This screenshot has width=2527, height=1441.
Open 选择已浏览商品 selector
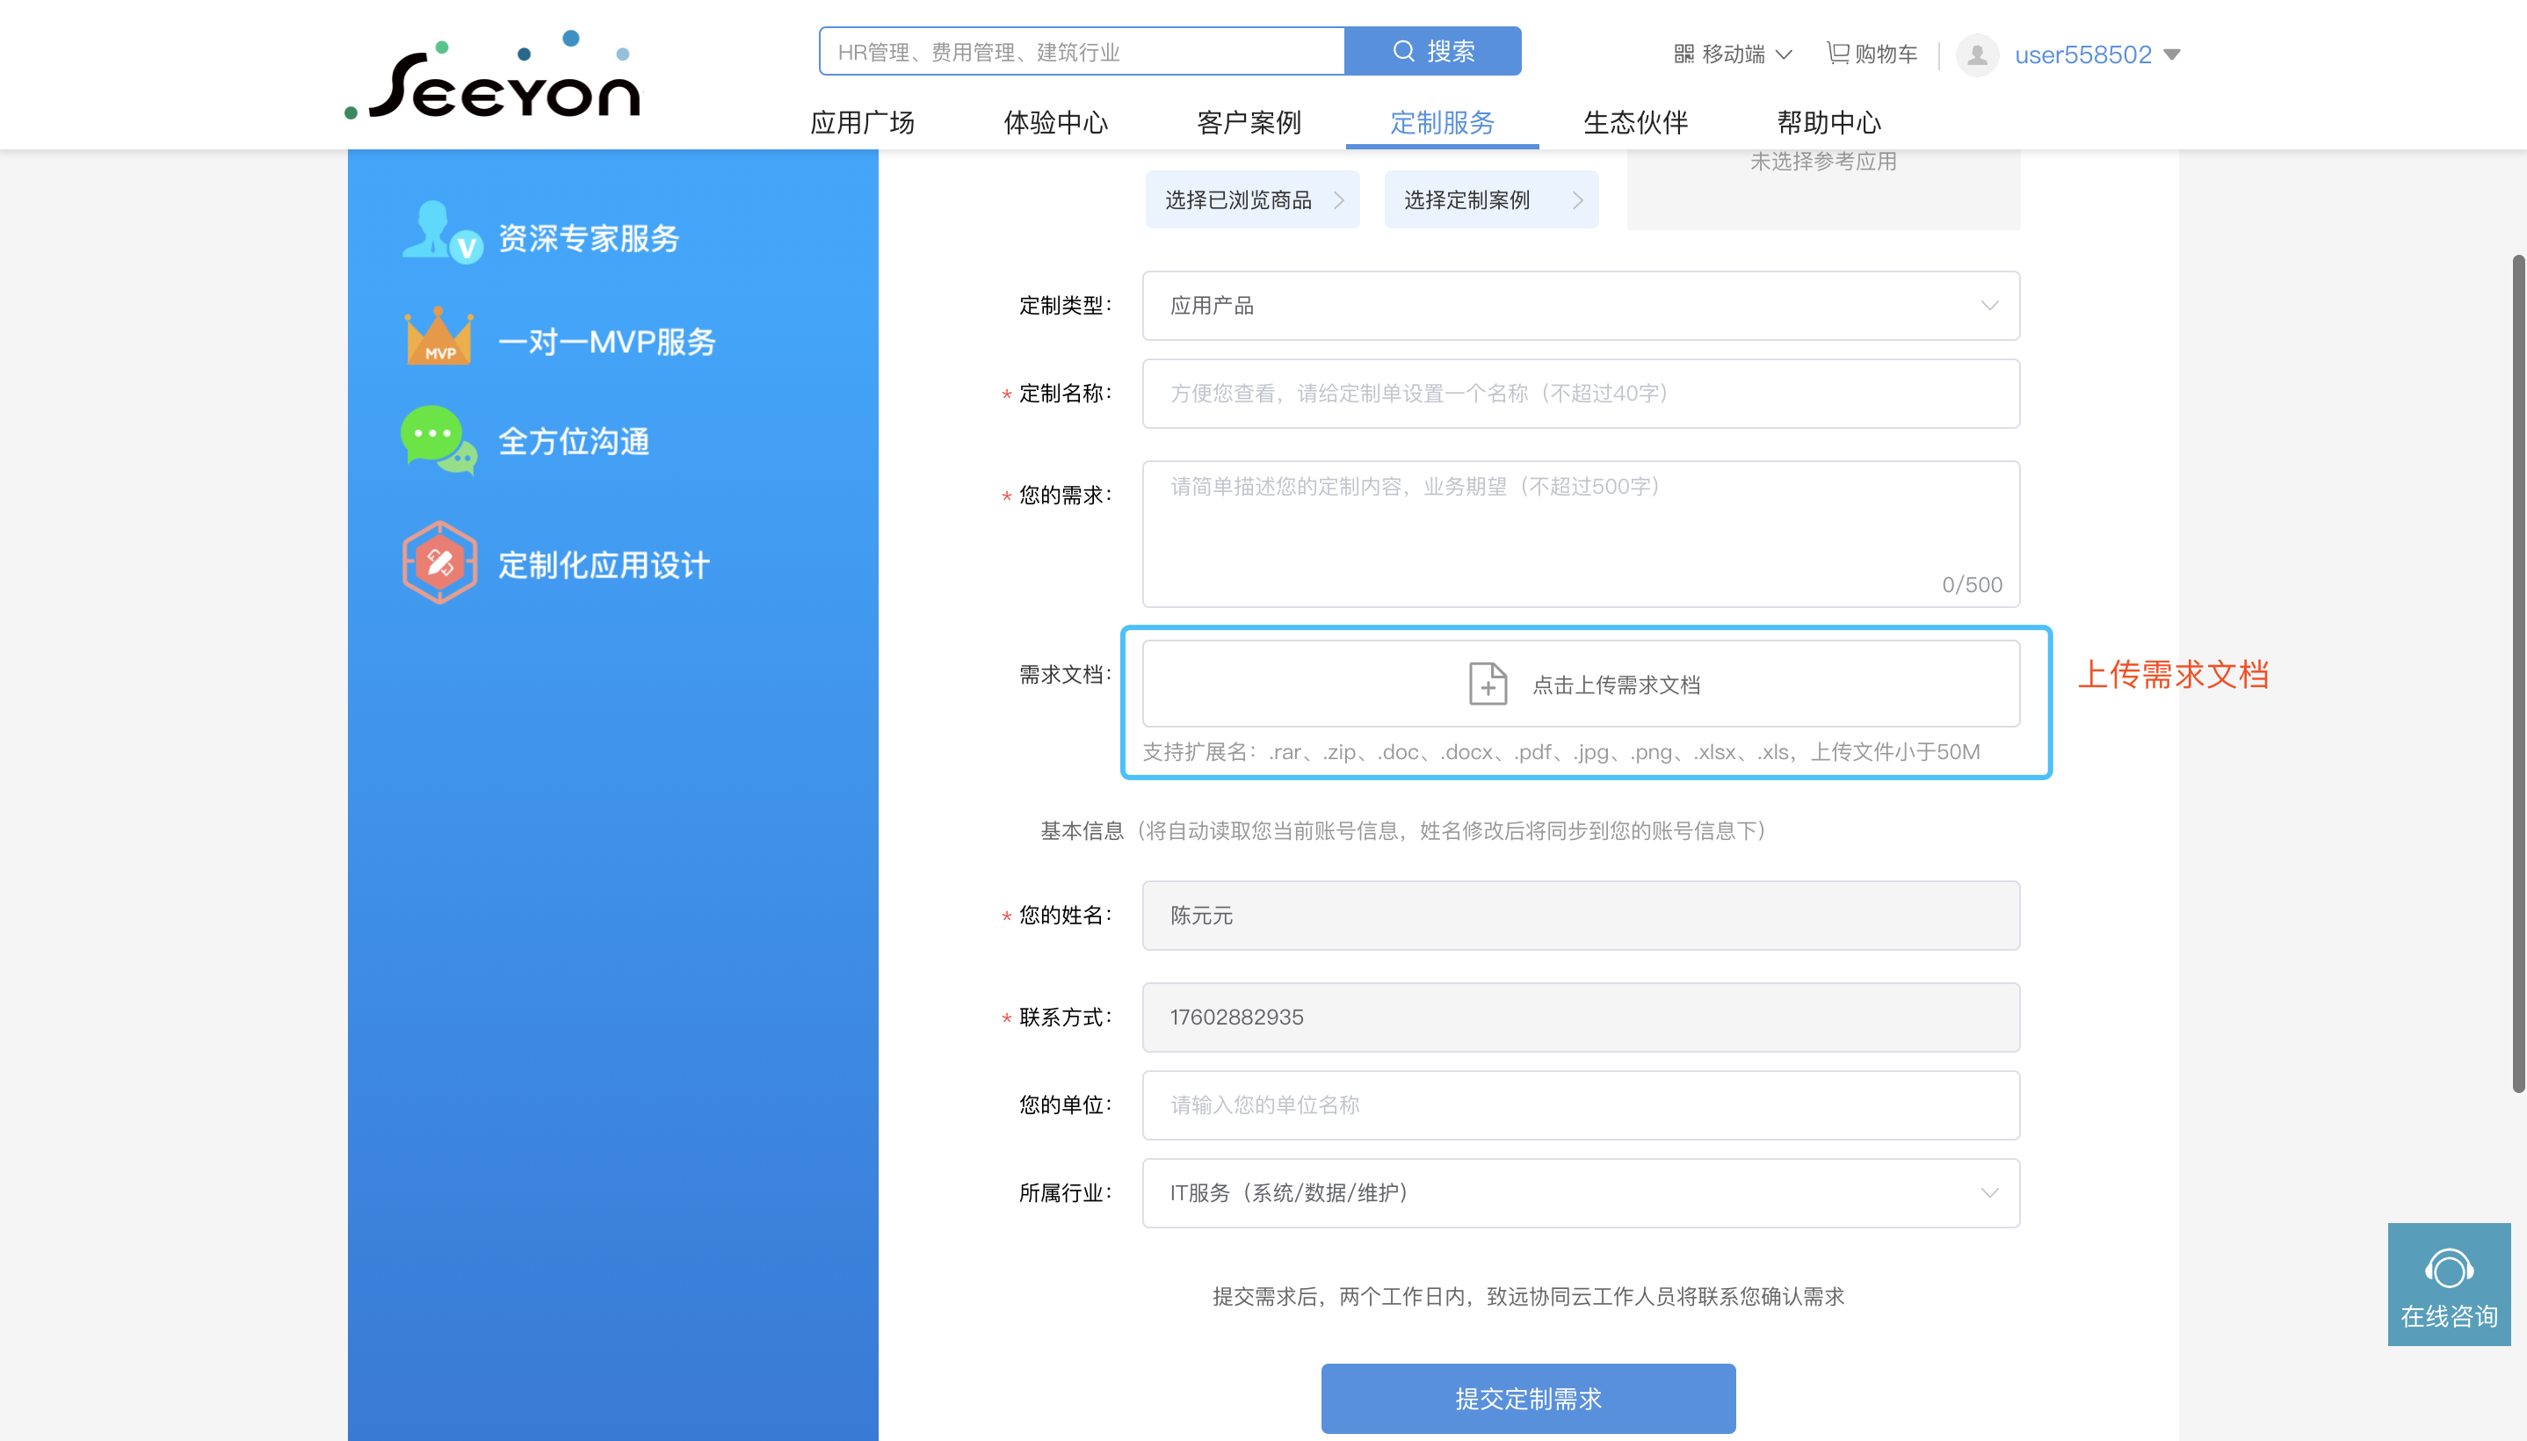click(x=1253, y=200)
